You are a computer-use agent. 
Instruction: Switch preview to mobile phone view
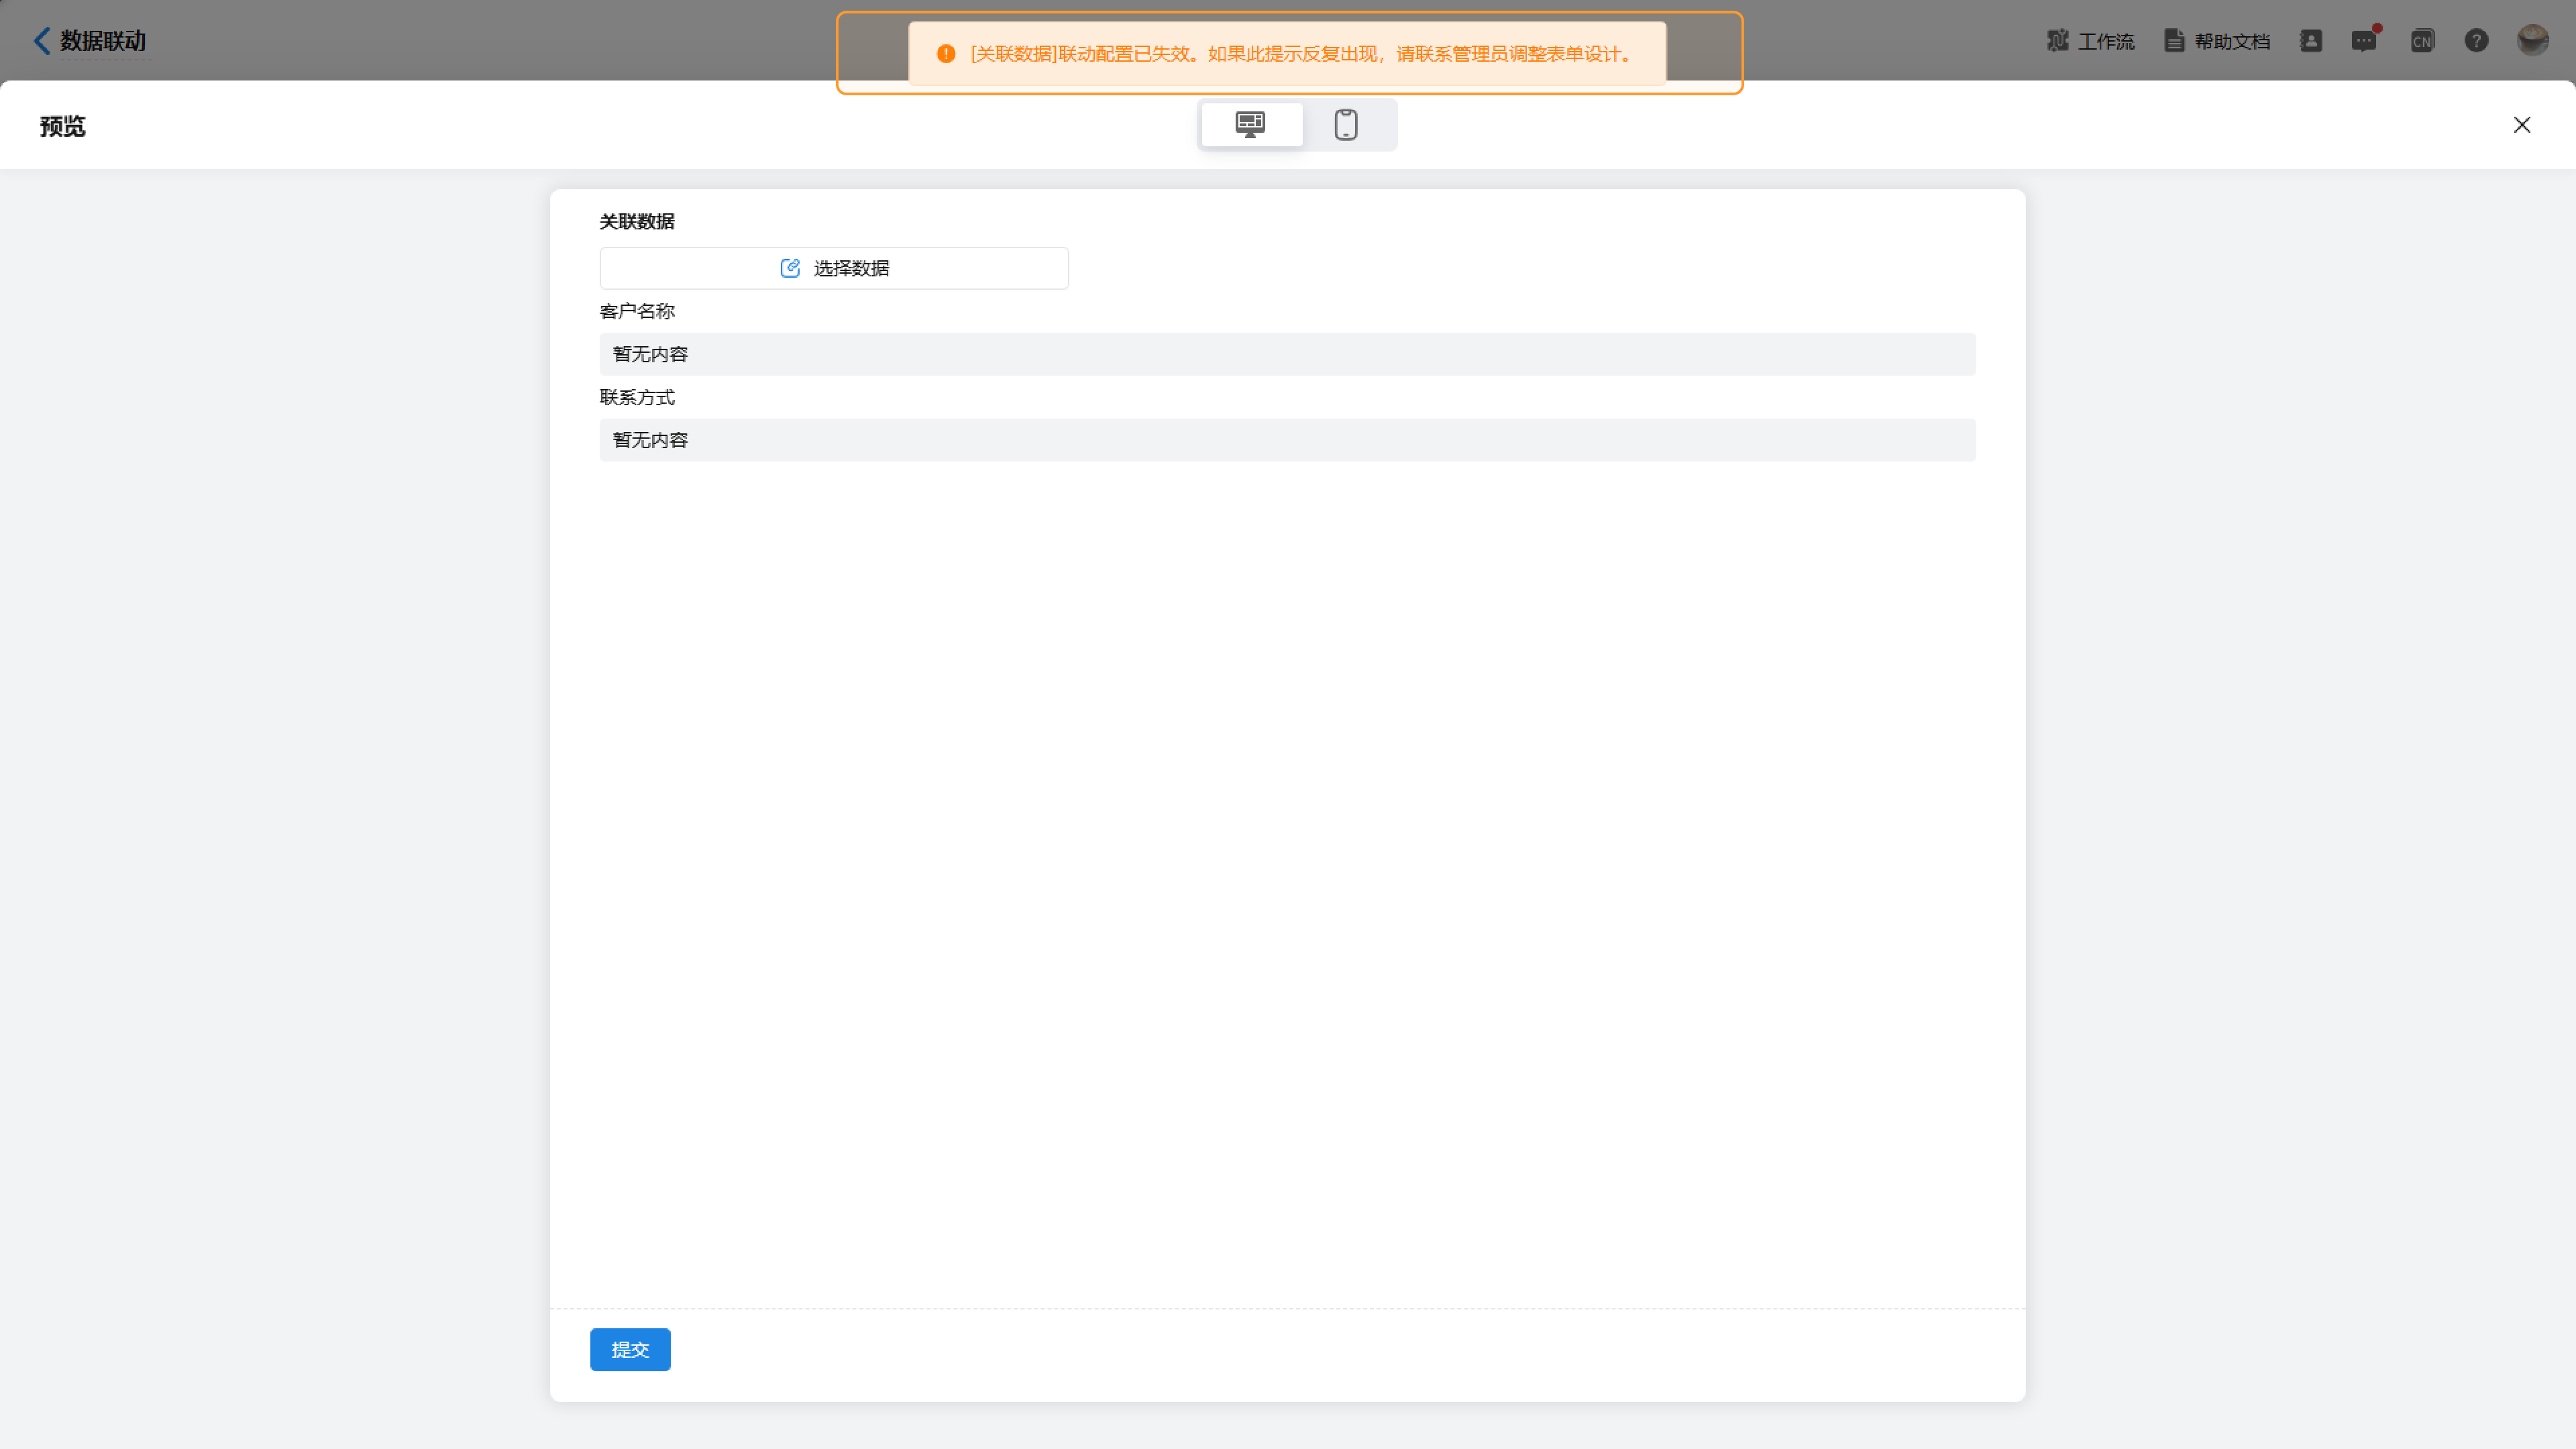[x=1346, y=125]
